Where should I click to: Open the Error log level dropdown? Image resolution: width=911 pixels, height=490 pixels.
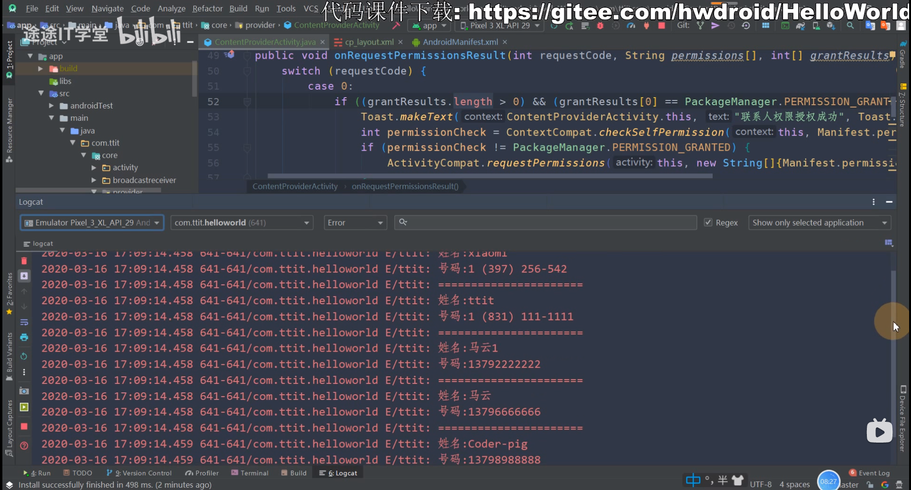pos(355,222)
